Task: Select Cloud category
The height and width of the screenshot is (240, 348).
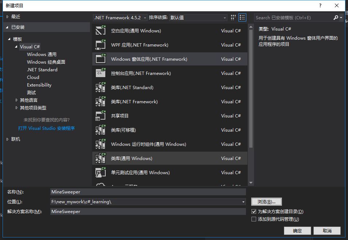Action: coord(33,77)
